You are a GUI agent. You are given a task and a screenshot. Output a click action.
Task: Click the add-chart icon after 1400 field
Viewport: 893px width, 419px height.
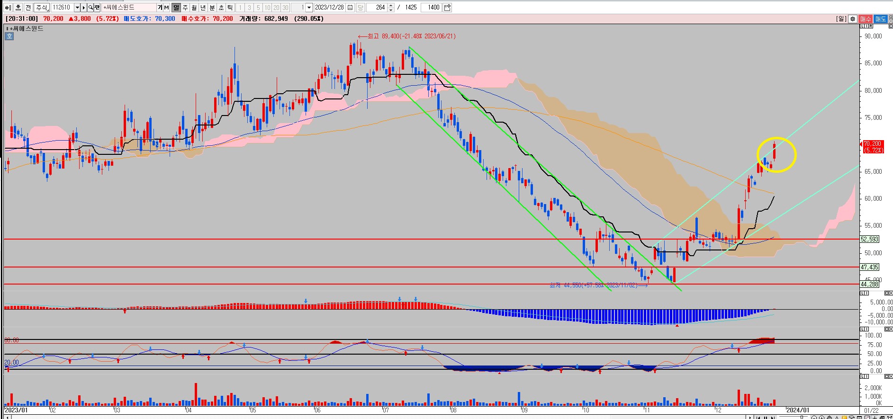click(448, 8)
